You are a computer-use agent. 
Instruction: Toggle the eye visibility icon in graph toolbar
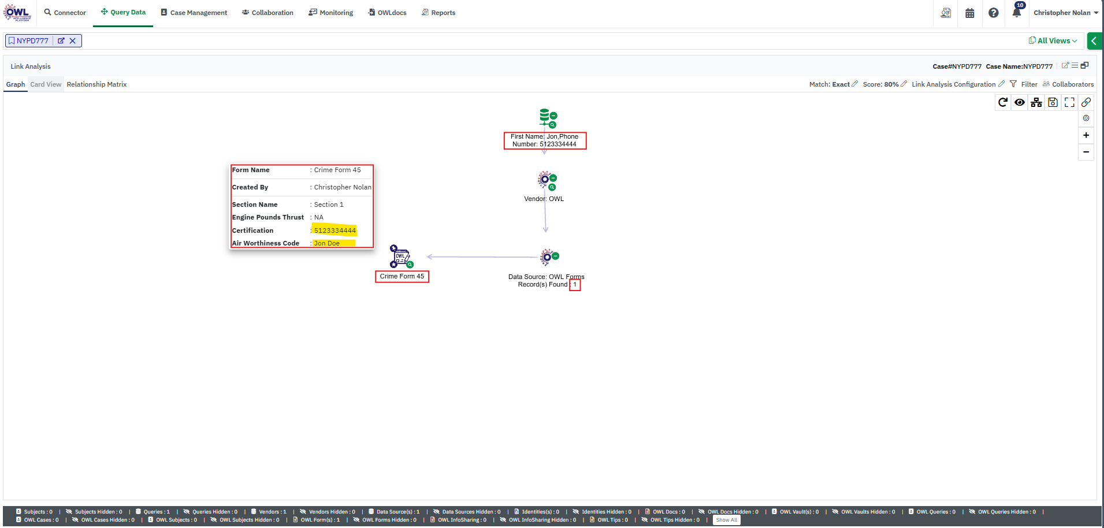click(1020, 102)
